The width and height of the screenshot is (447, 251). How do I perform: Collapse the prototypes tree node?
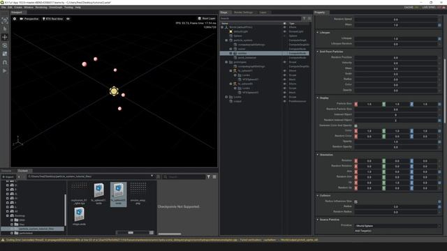tap(226, 62)
